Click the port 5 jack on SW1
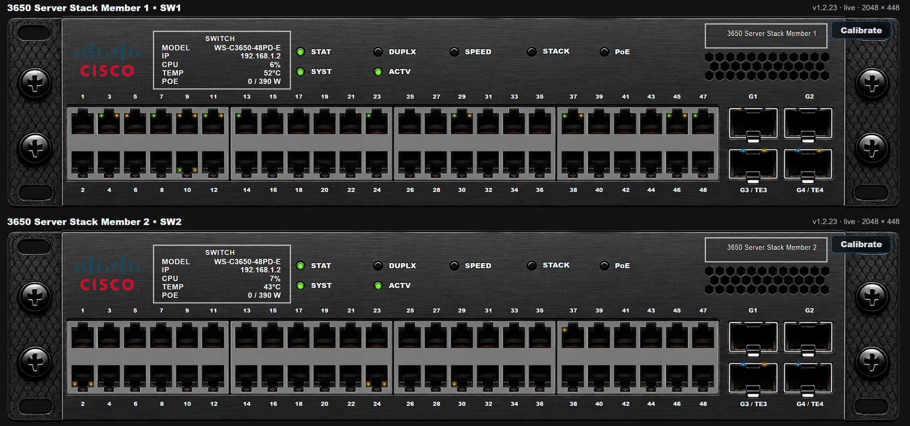Screen dimensions: 910x426 (x=135, y=122)
